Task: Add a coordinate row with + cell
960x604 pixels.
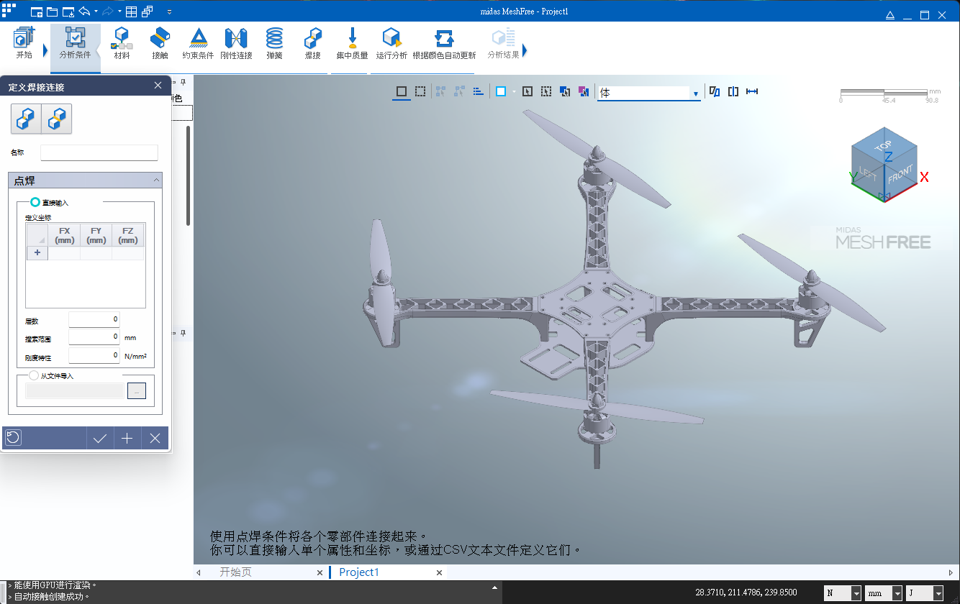Action: (37, 252)
